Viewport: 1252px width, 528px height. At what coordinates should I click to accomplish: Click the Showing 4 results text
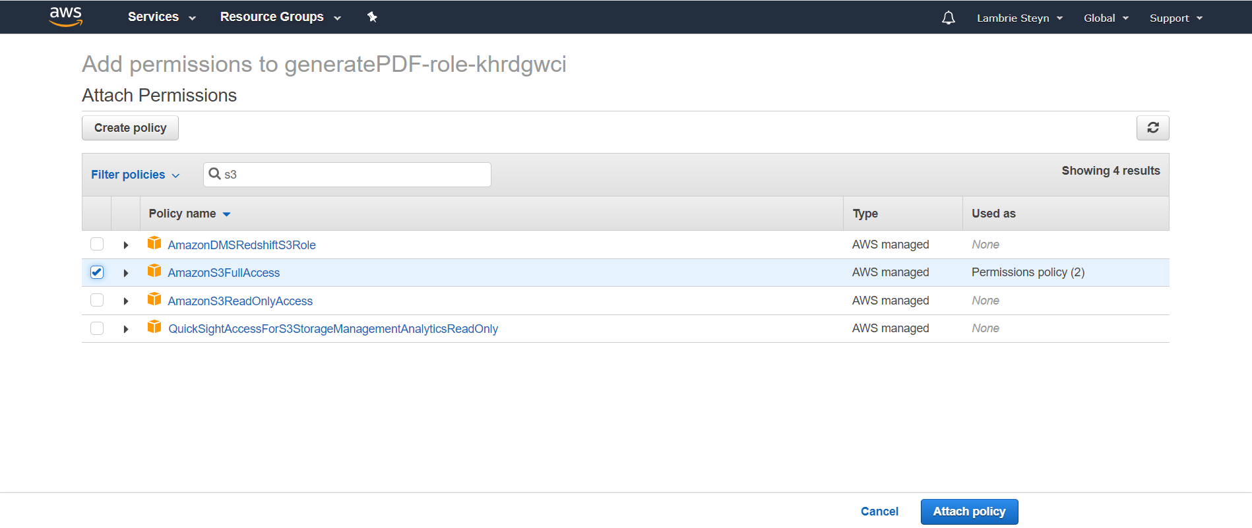(x=1110, y=171)
